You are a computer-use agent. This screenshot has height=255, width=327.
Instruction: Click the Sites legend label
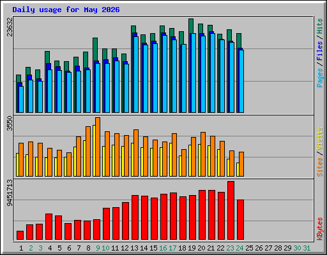click(320, 167)
